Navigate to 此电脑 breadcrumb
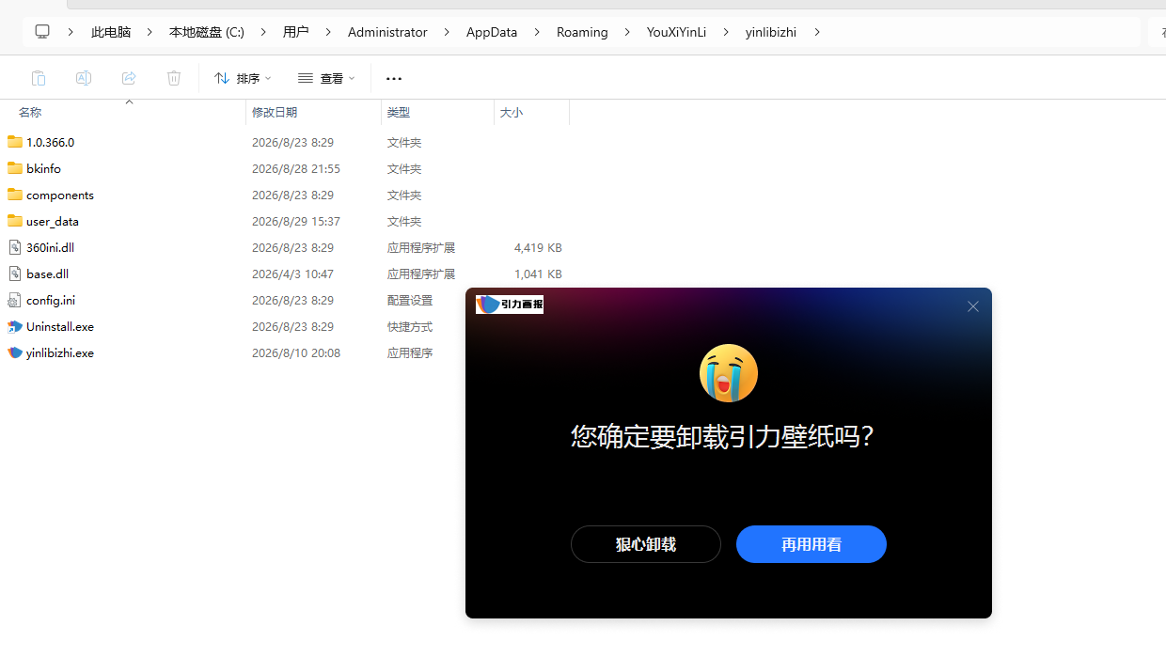This screenshot has width=1166, height=657. (x=111, y=32)
